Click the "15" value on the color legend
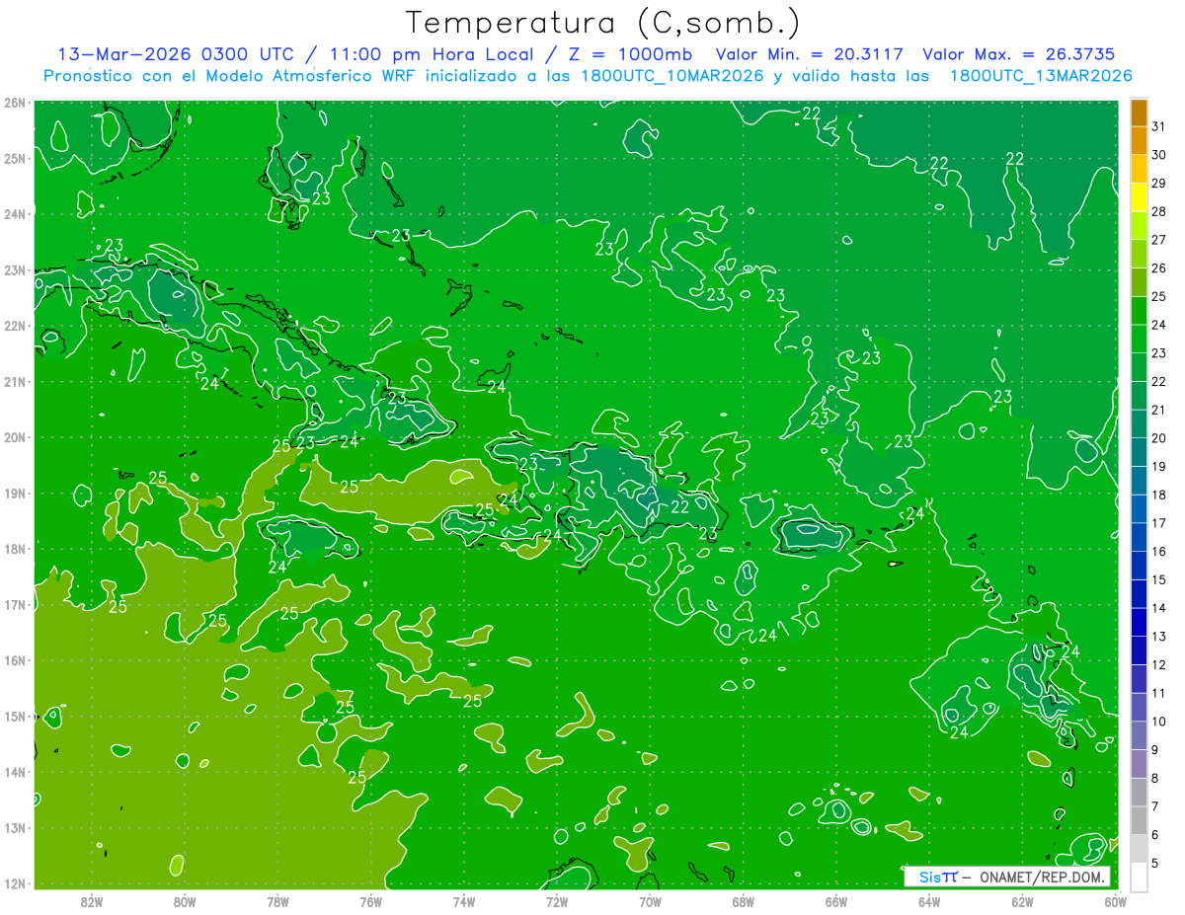This screenshot has width=1185, height=915. click(x=1158, y=579)
